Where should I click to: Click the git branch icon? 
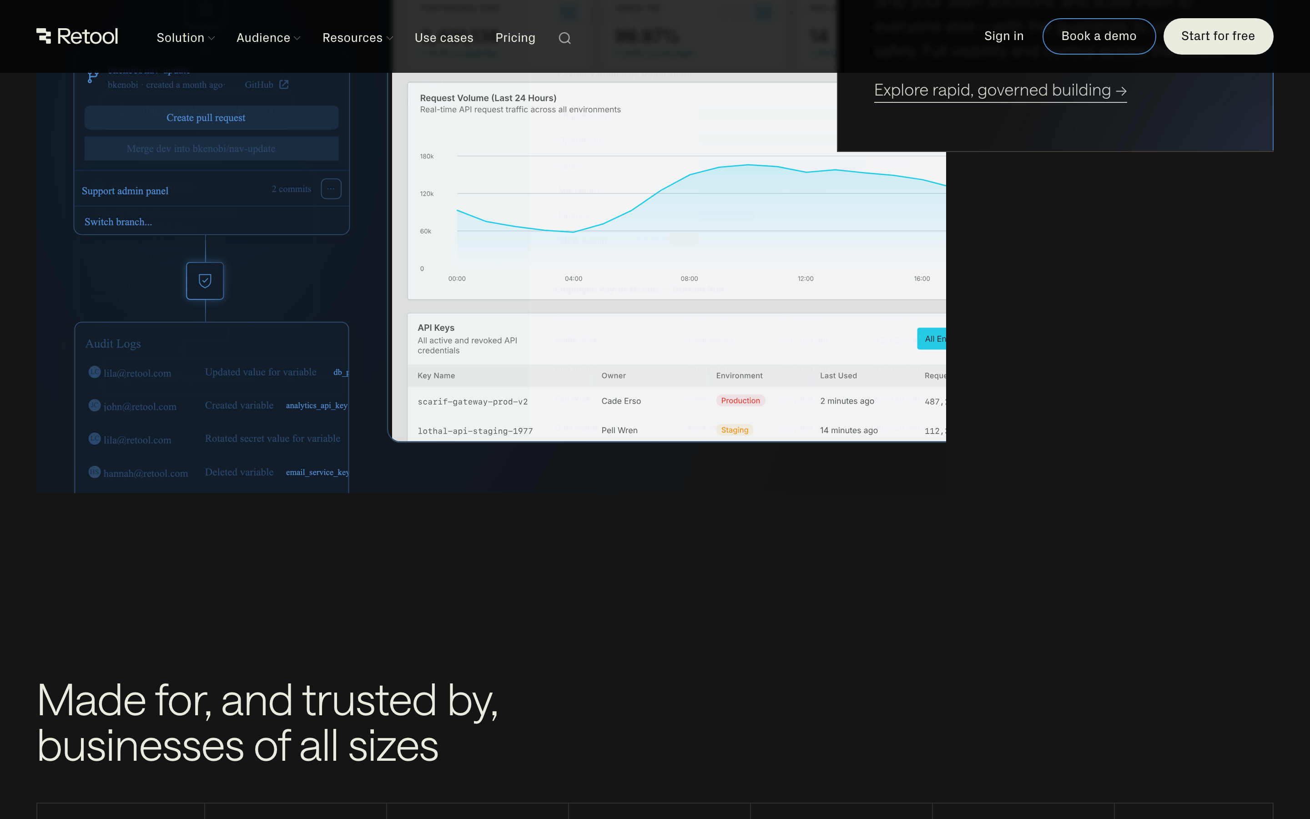coord(93,77)
